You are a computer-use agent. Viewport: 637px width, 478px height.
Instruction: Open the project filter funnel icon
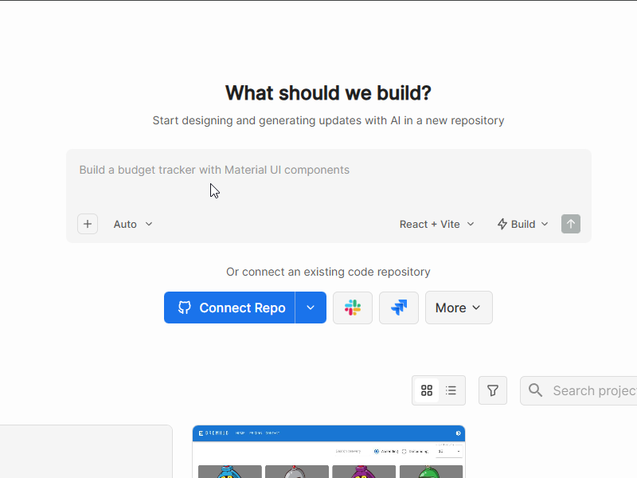(493, 390)
